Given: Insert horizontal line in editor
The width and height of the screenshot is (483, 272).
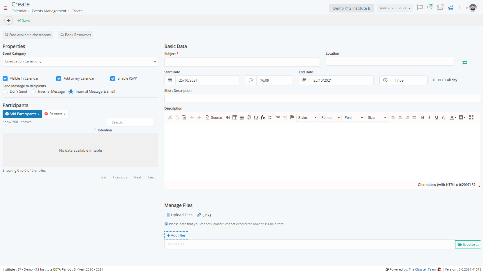Looking at the screenshot, I should (242, 117).
